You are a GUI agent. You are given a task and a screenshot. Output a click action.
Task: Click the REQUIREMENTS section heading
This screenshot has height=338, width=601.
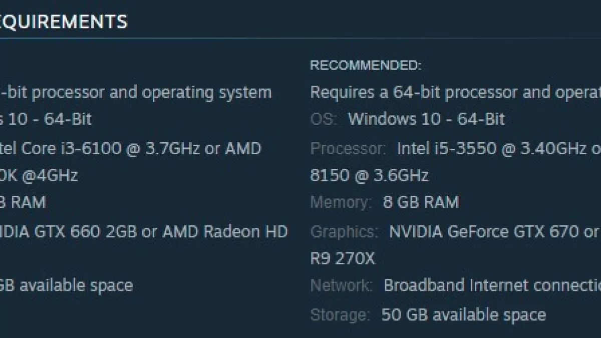(64, 22)
